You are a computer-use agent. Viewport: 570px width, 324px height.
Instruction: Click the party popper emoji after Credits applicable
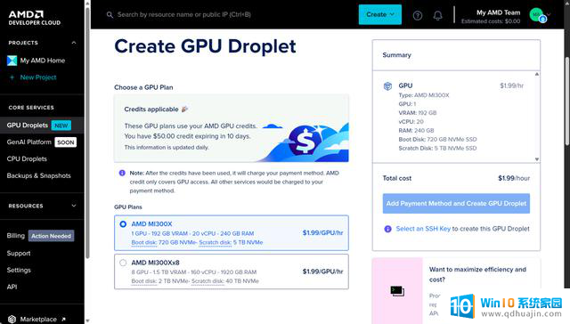point(184,109)
